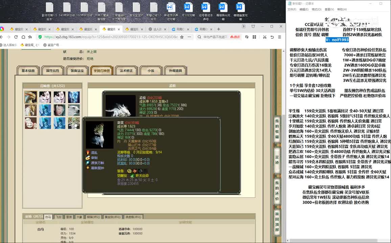391x243 pixels.
Task: Click 我的还价 sidebar button
Action: click(277, 191)
